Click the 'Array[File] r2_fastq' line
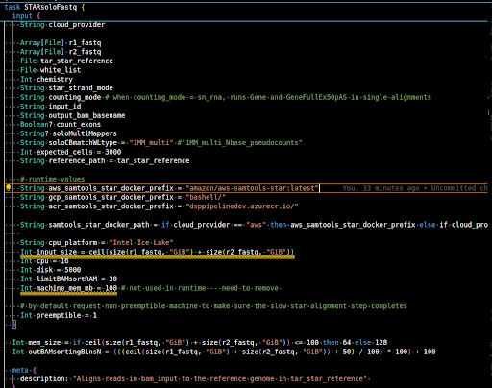 (61, 52)
